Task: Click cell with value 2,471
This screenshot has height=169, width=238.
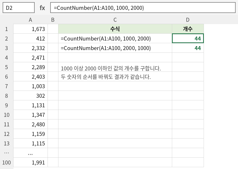Action: pos(30,57)
